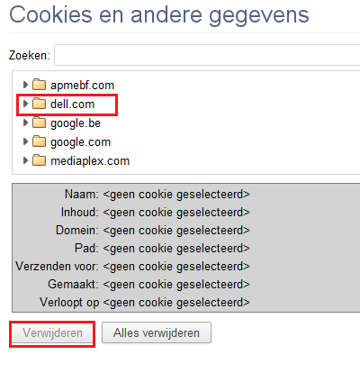This screenshot has height=373, width=360.
Task: Expand the mediaplex.com tree arrow
Action: point(25,160)
